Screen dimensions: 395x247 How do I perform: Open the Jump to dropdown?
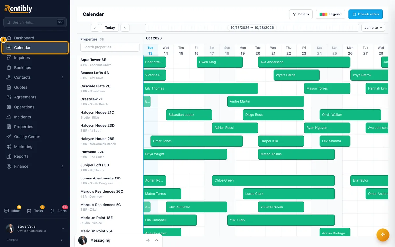coord(373,28)
